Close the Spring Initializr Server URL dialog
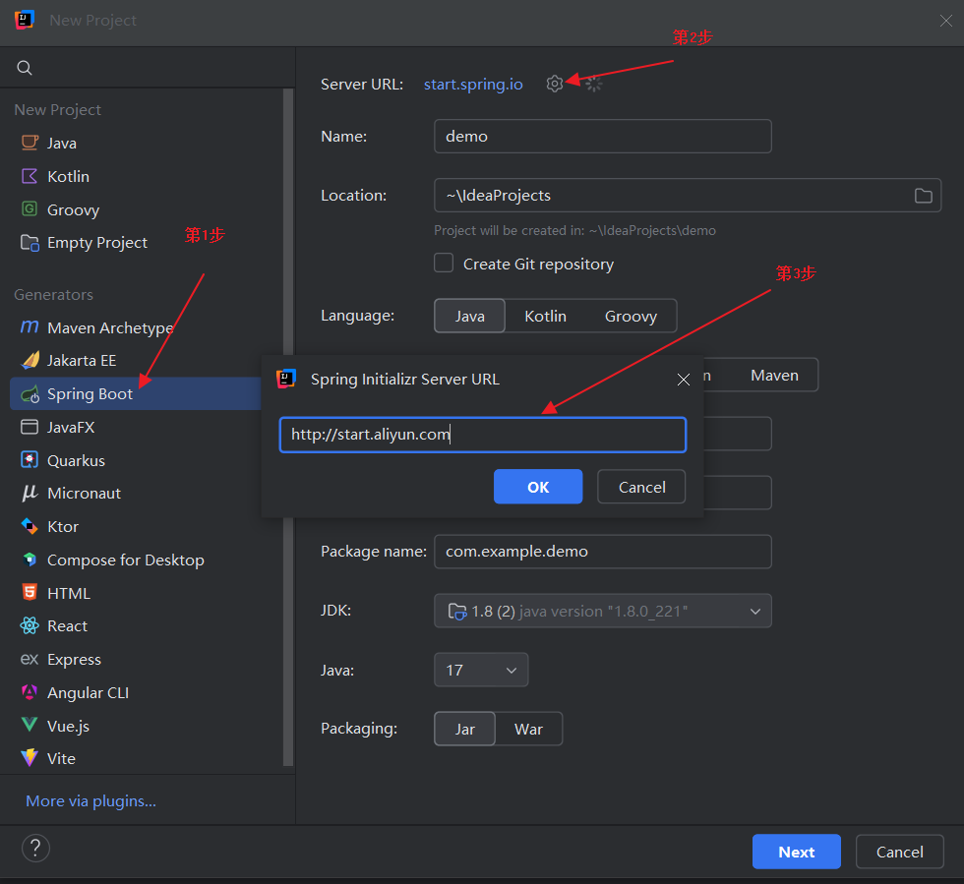This screenshot has width=964, height=884. click(684, 380)
